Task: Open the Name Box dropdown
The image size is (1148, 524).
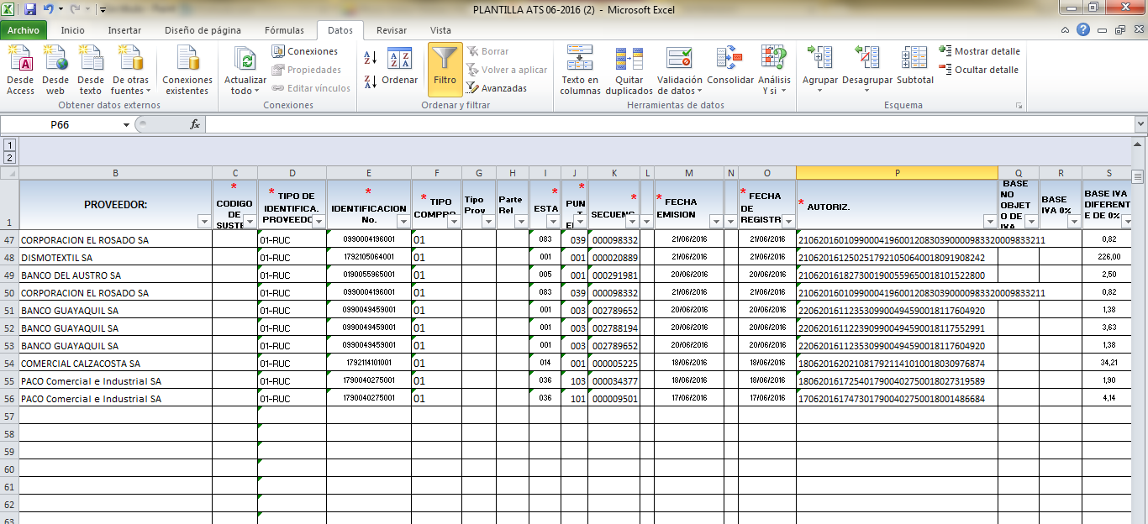Action: point(126,124)
